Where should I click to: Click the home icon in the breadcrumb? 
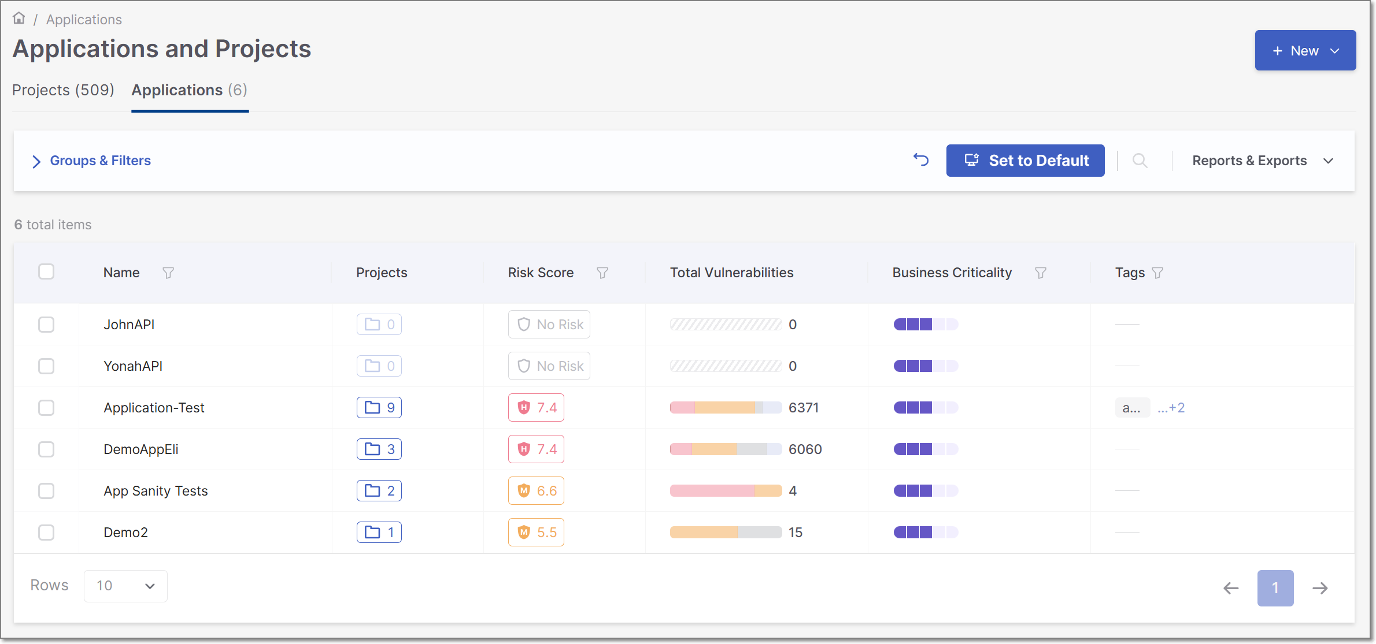tap(19, 18)
